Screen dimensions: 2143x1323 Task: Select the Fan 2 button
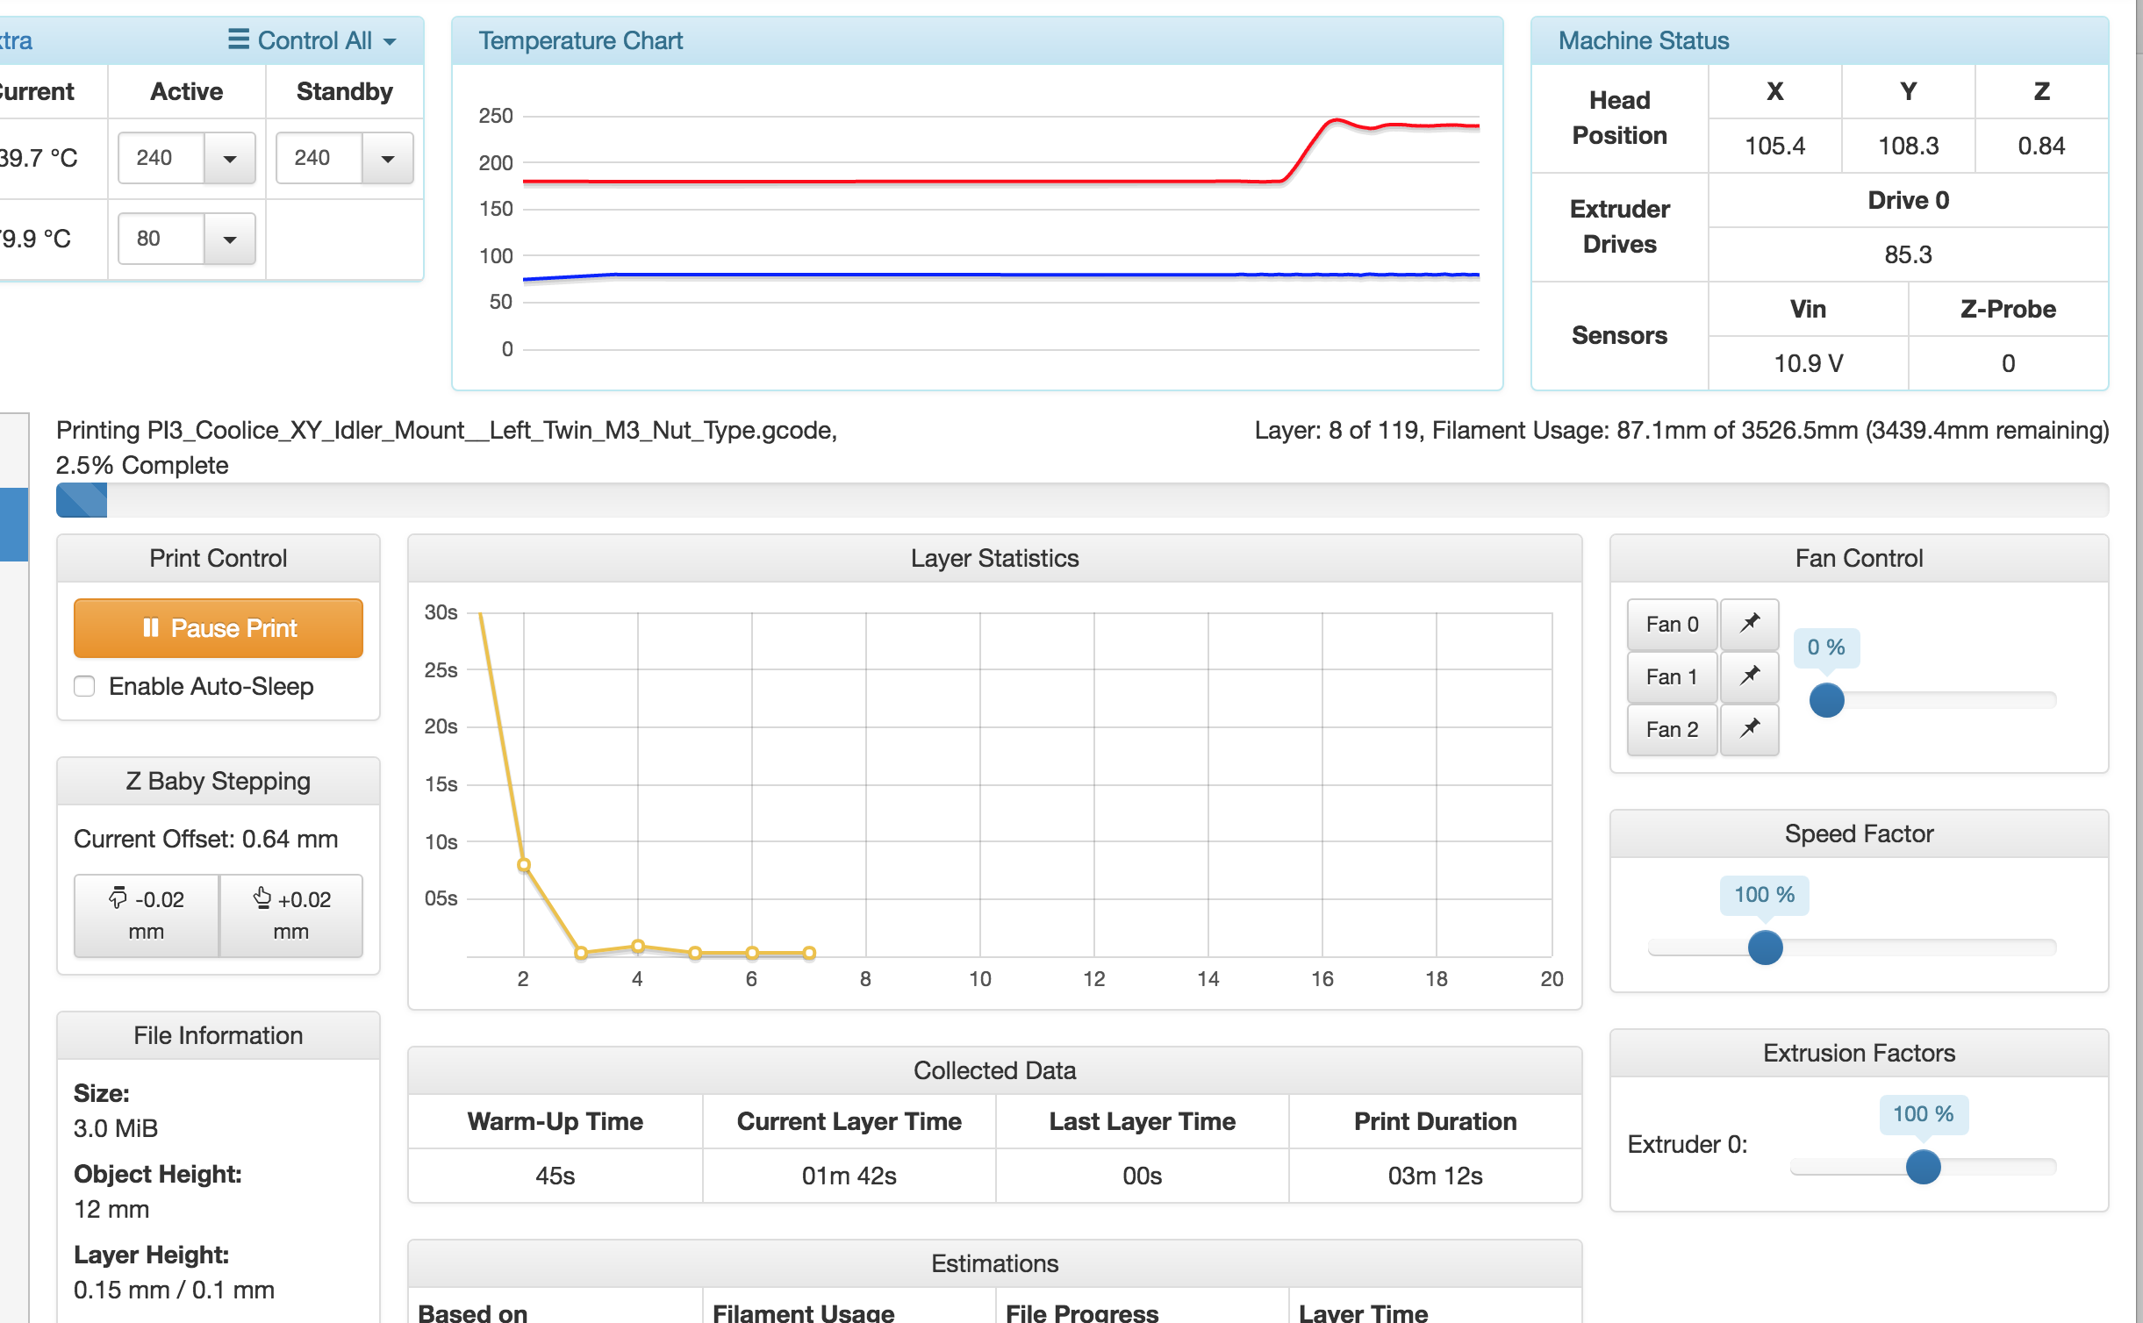pos(1671,729)
